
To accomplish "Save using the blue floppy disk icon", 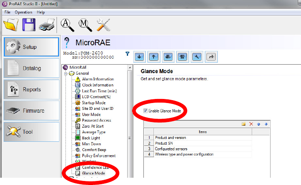I will [29, 25].
